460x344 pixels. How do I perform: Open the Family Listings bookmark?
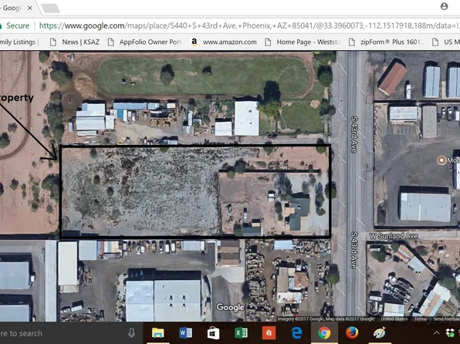coord(19,42)
